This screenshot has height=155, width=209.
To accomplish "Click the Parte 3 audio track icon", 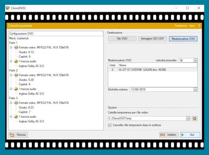I will coord(16,117).
